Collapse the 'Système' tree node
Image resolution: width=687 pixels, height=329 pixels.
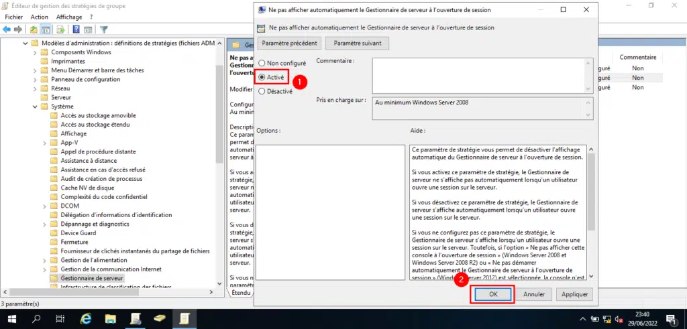click(x=35, y=107)
